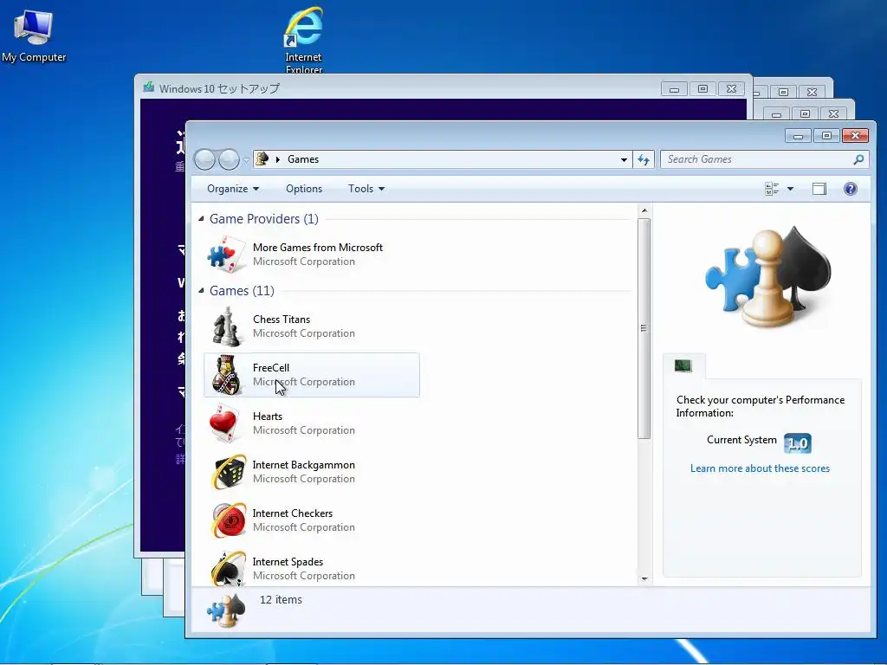The height and width of the screenshot is (665, 887).
Task: Click the 'Hearts' name text
Action: (268, 416)
